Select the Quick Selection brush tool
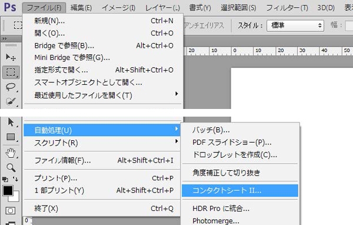Image resolution: width=353 pixels, height=225 pixels. 11,101
